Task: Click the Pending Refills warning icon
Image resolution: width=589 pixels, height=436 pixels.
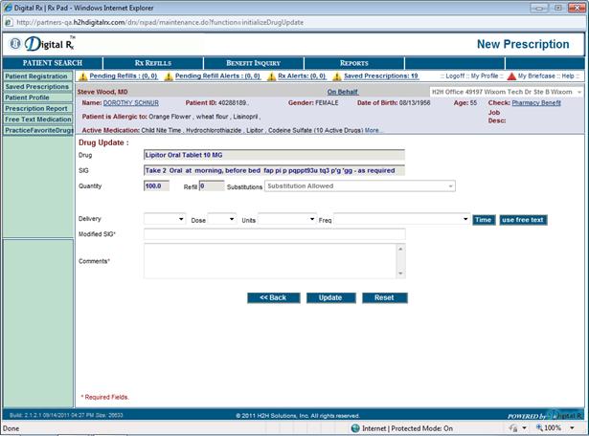Action: [x=82, y=76]
